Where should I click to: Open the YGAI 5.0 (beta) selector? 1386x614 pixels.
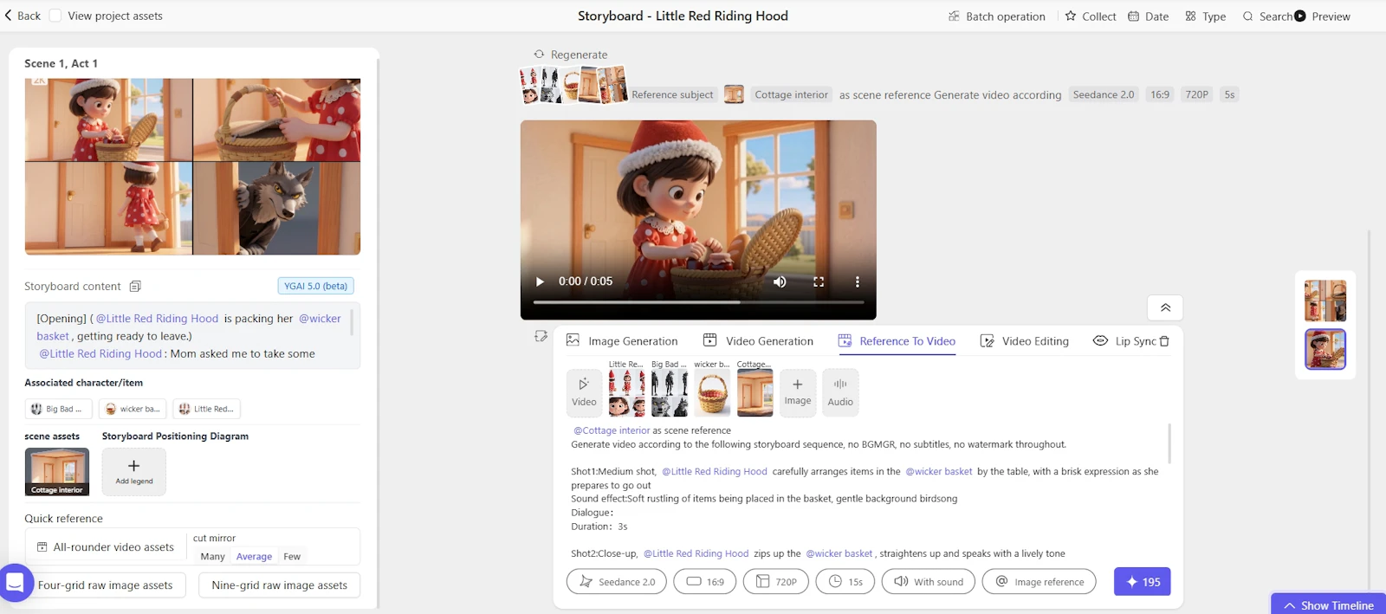point(315,286)
